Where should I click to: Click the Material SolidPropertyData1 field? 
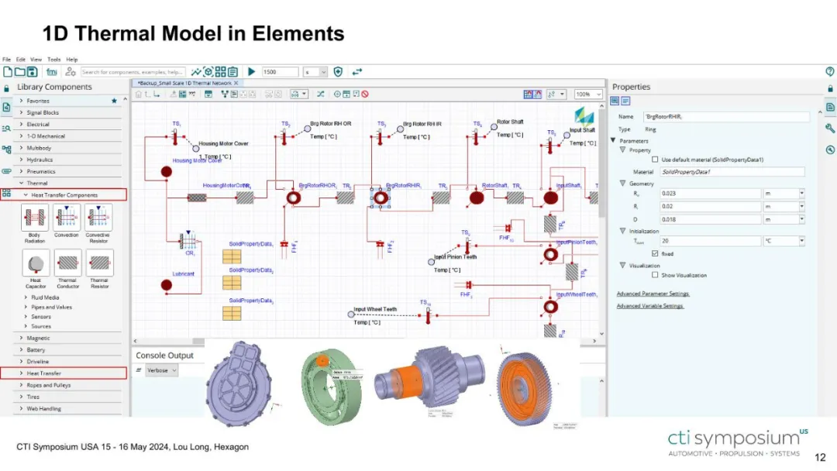coord(732,172)
